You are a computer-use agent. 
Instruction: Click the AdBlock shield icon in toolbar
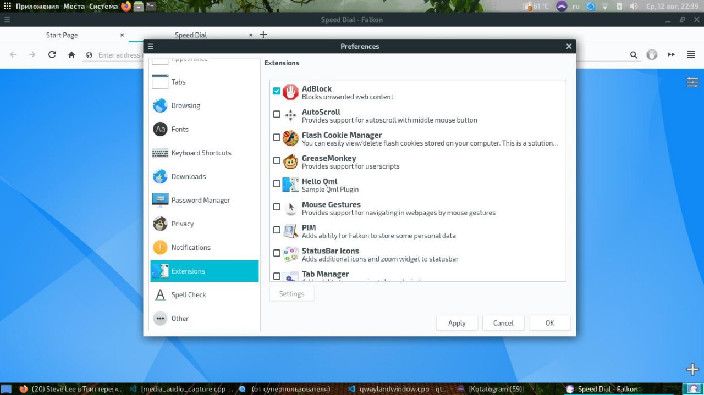(652, 55)
